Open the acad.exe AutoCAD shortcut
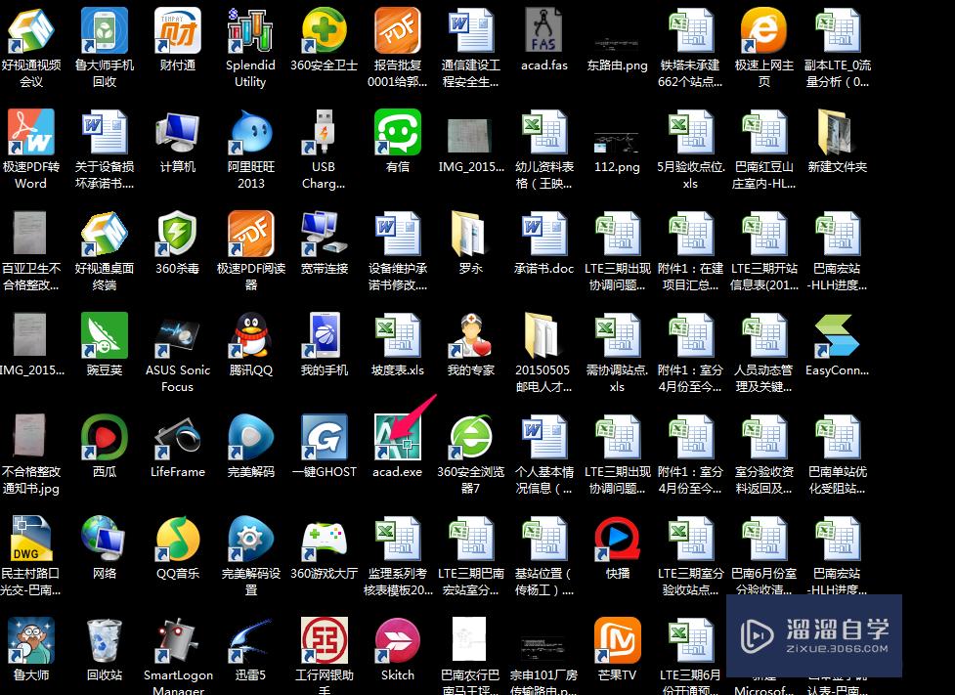Image resolution: width=955 pixels, height=695 pixels. pos(397,437)
